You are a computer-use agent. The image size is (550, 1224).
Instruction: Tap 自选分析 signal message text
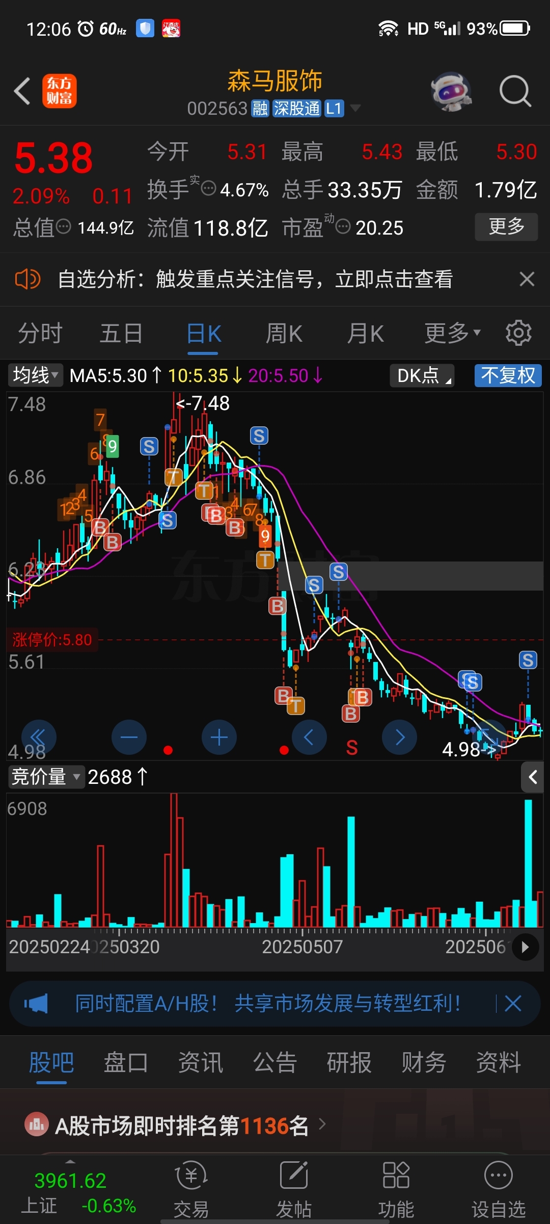point(255,279)
